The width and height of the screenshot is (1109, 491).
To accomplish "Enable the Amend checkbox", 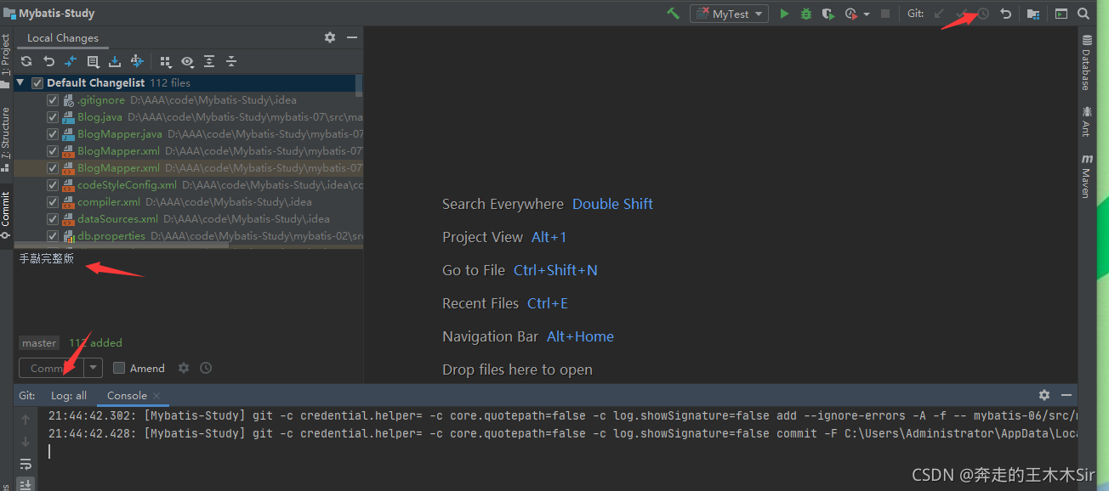I will (119, 368).
